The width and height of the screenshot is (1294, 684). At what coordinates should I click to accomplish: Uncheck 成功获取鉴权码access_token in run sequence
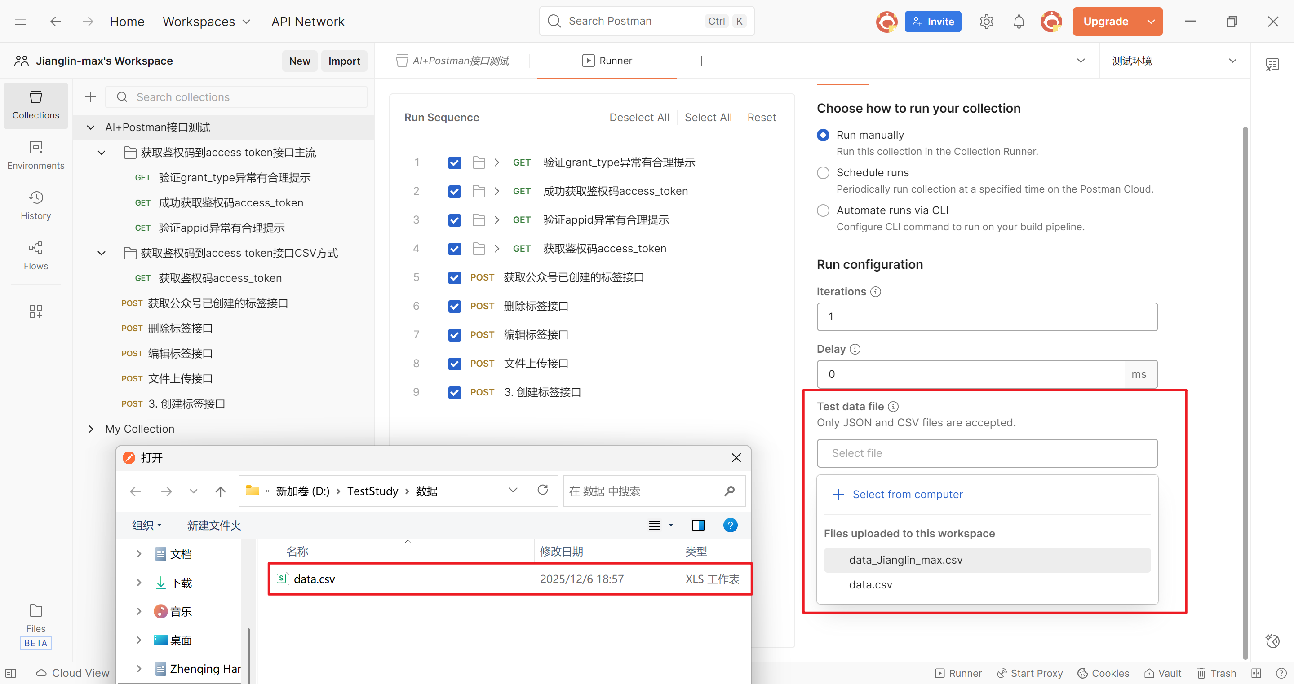[x=454, y=191]
